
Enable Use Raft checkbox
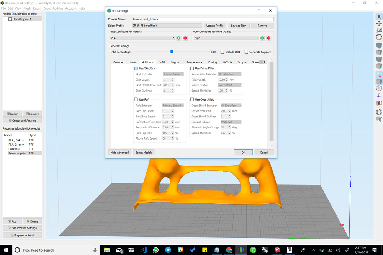tap(136, 99)
